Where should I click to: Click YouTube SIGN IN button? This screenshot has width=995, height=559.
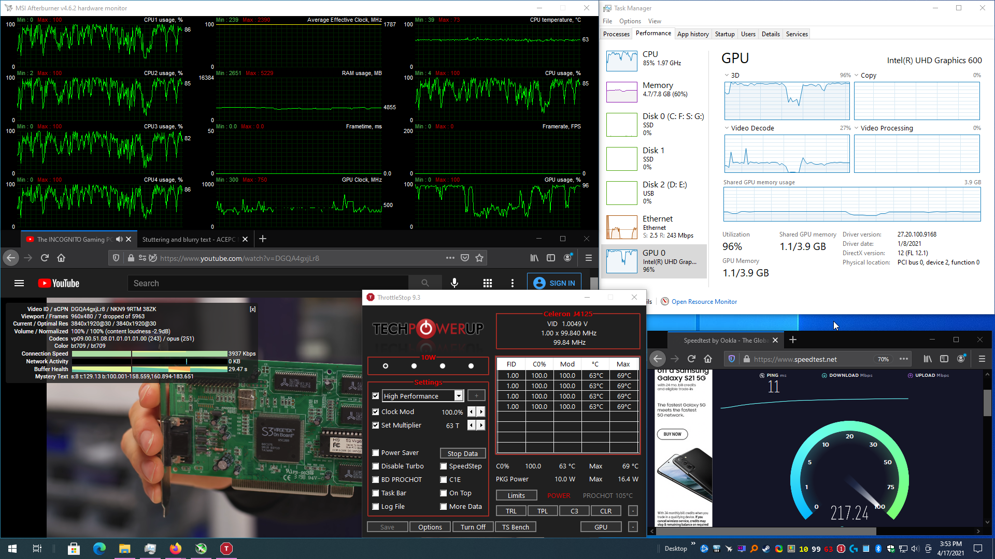[555, 283]
